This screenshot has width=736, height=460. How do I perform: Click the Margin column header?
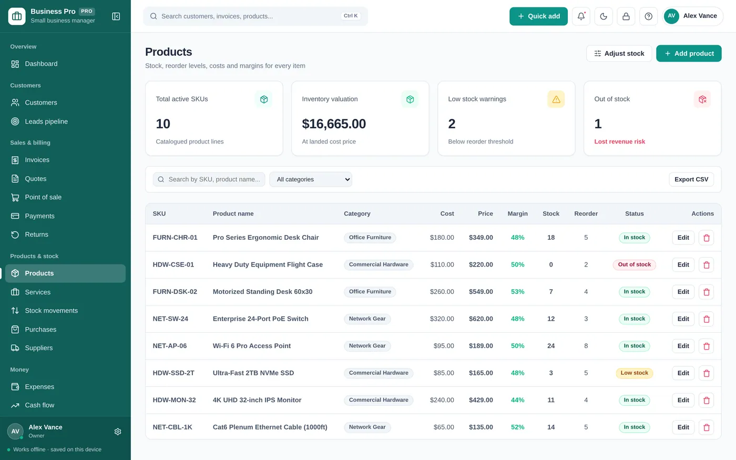click(x=517, y=214)
